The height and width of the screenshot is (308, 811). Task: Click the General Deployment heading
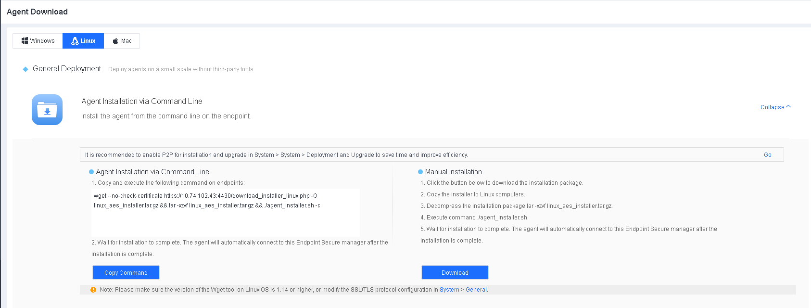[x=67, y=69]
